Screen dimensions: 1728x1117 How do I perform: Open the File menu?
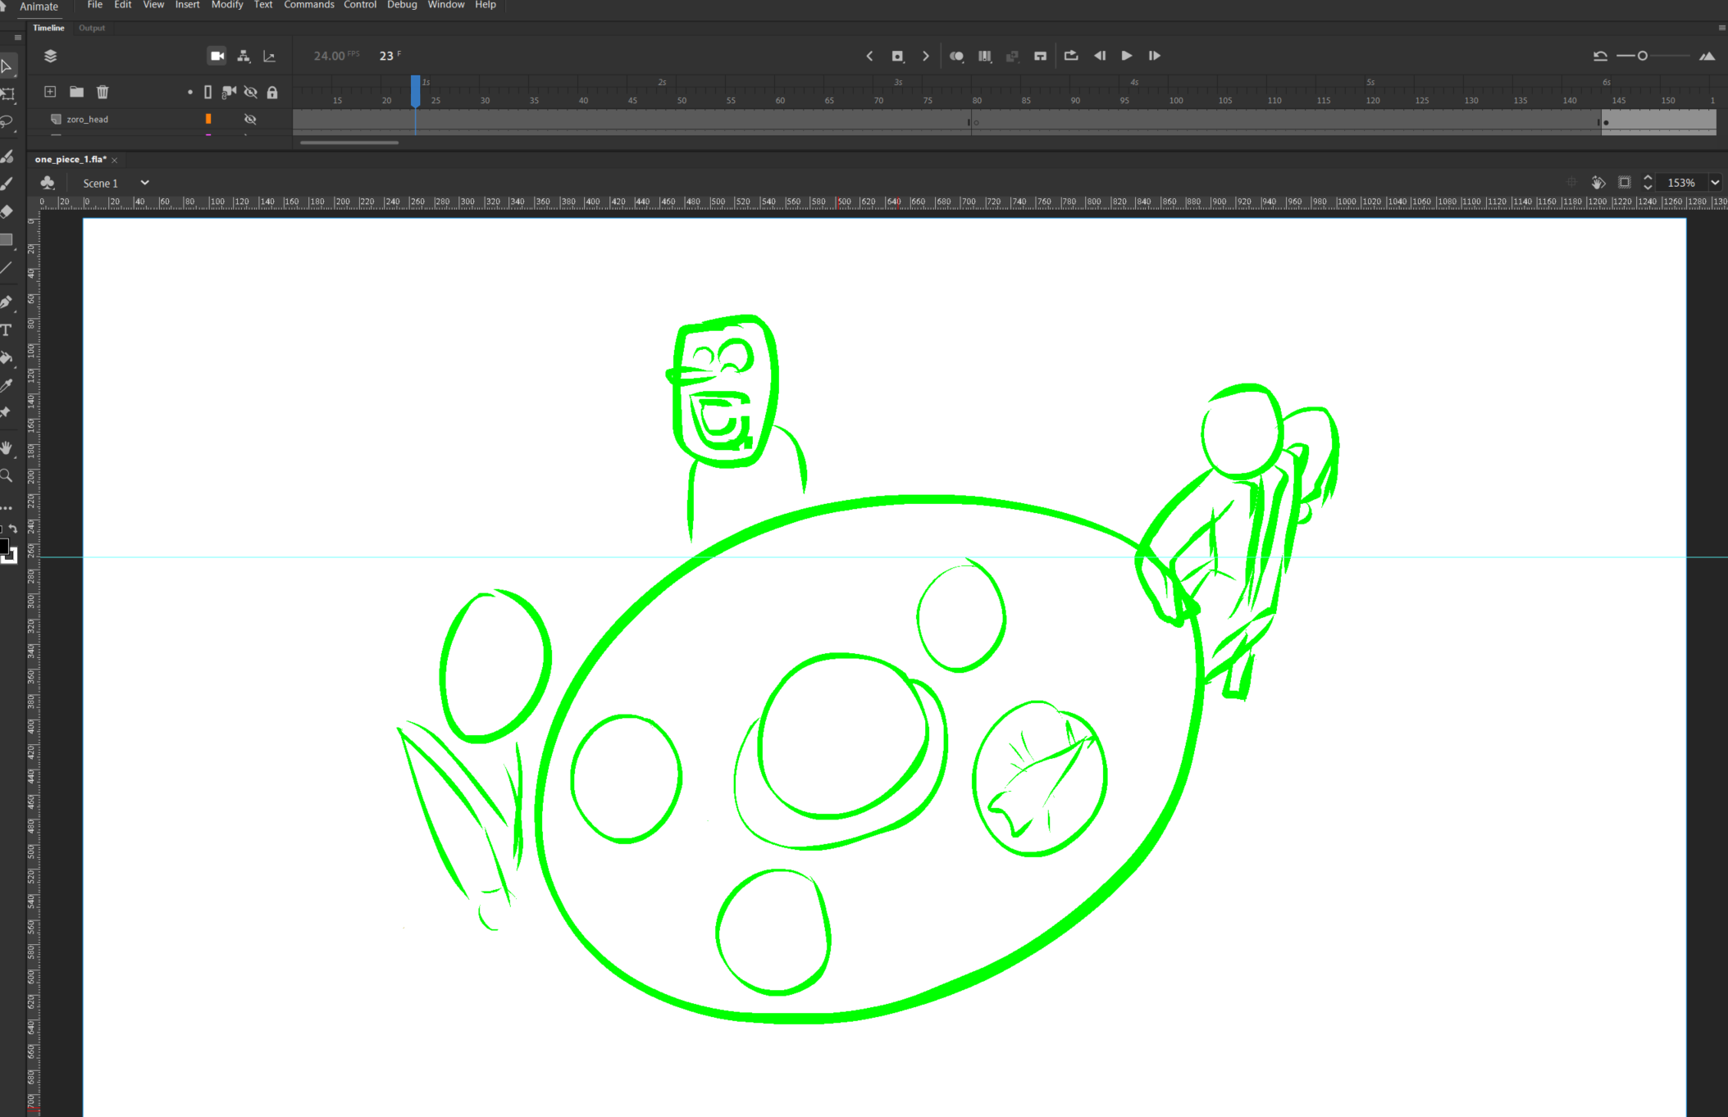click(x=95, y=5)
